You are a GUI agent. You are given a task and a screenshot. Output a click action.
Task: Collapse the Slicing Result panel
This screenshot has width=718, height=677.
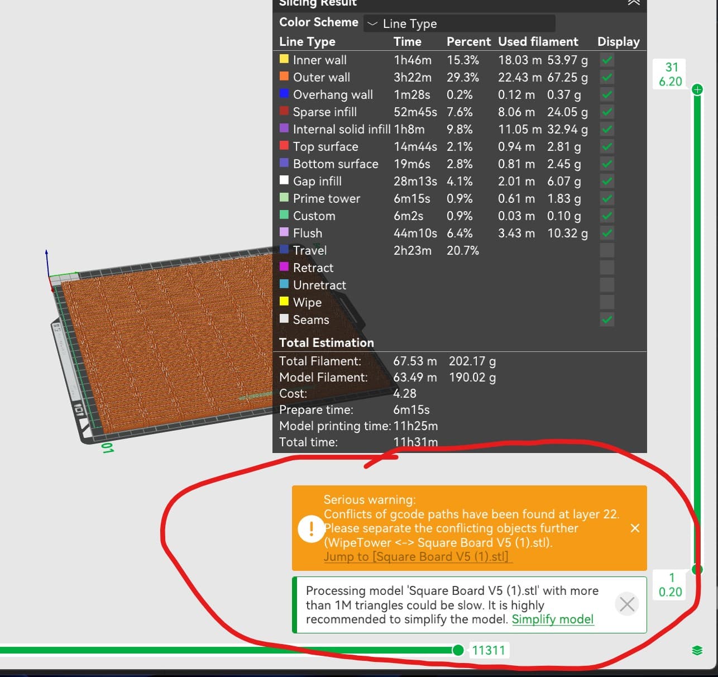click(x=634, y=3)
